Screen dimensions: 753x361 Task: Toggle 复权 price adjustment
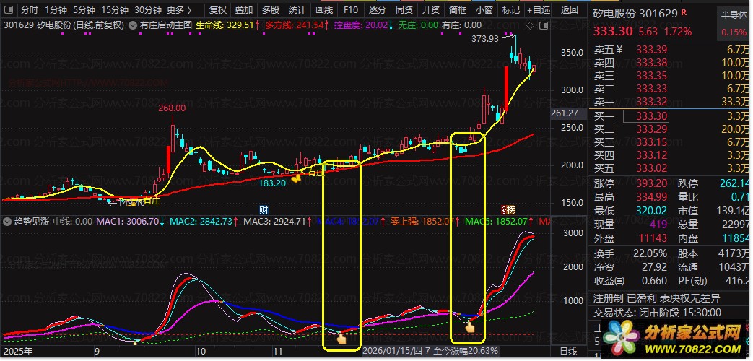pos(217,9)
